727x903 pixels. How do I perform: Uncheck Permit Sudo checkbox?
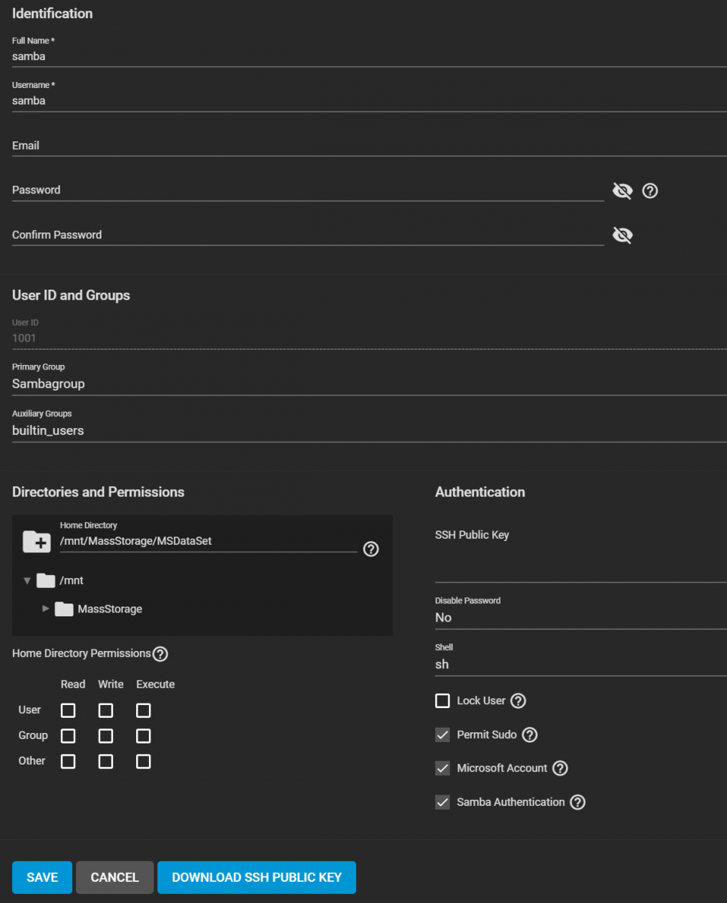[443, 735]
